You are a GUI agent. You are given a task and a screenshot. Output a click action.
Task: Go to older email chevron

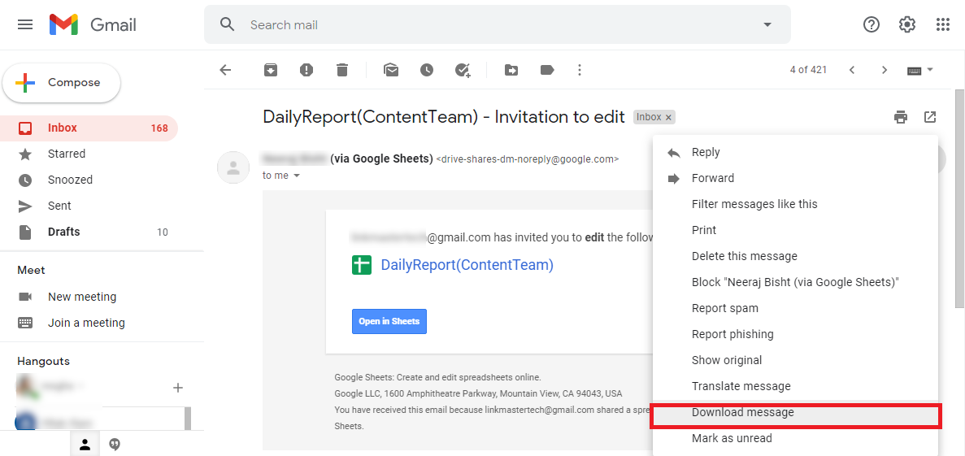pos(885,70)
